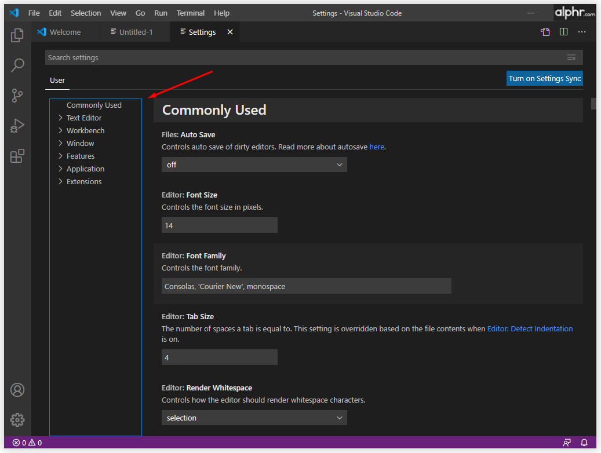The height and width of the screenshot is (453, 601).
Task: Open the Auto Save dropdown set to off
Action: [x=254, y=165]
